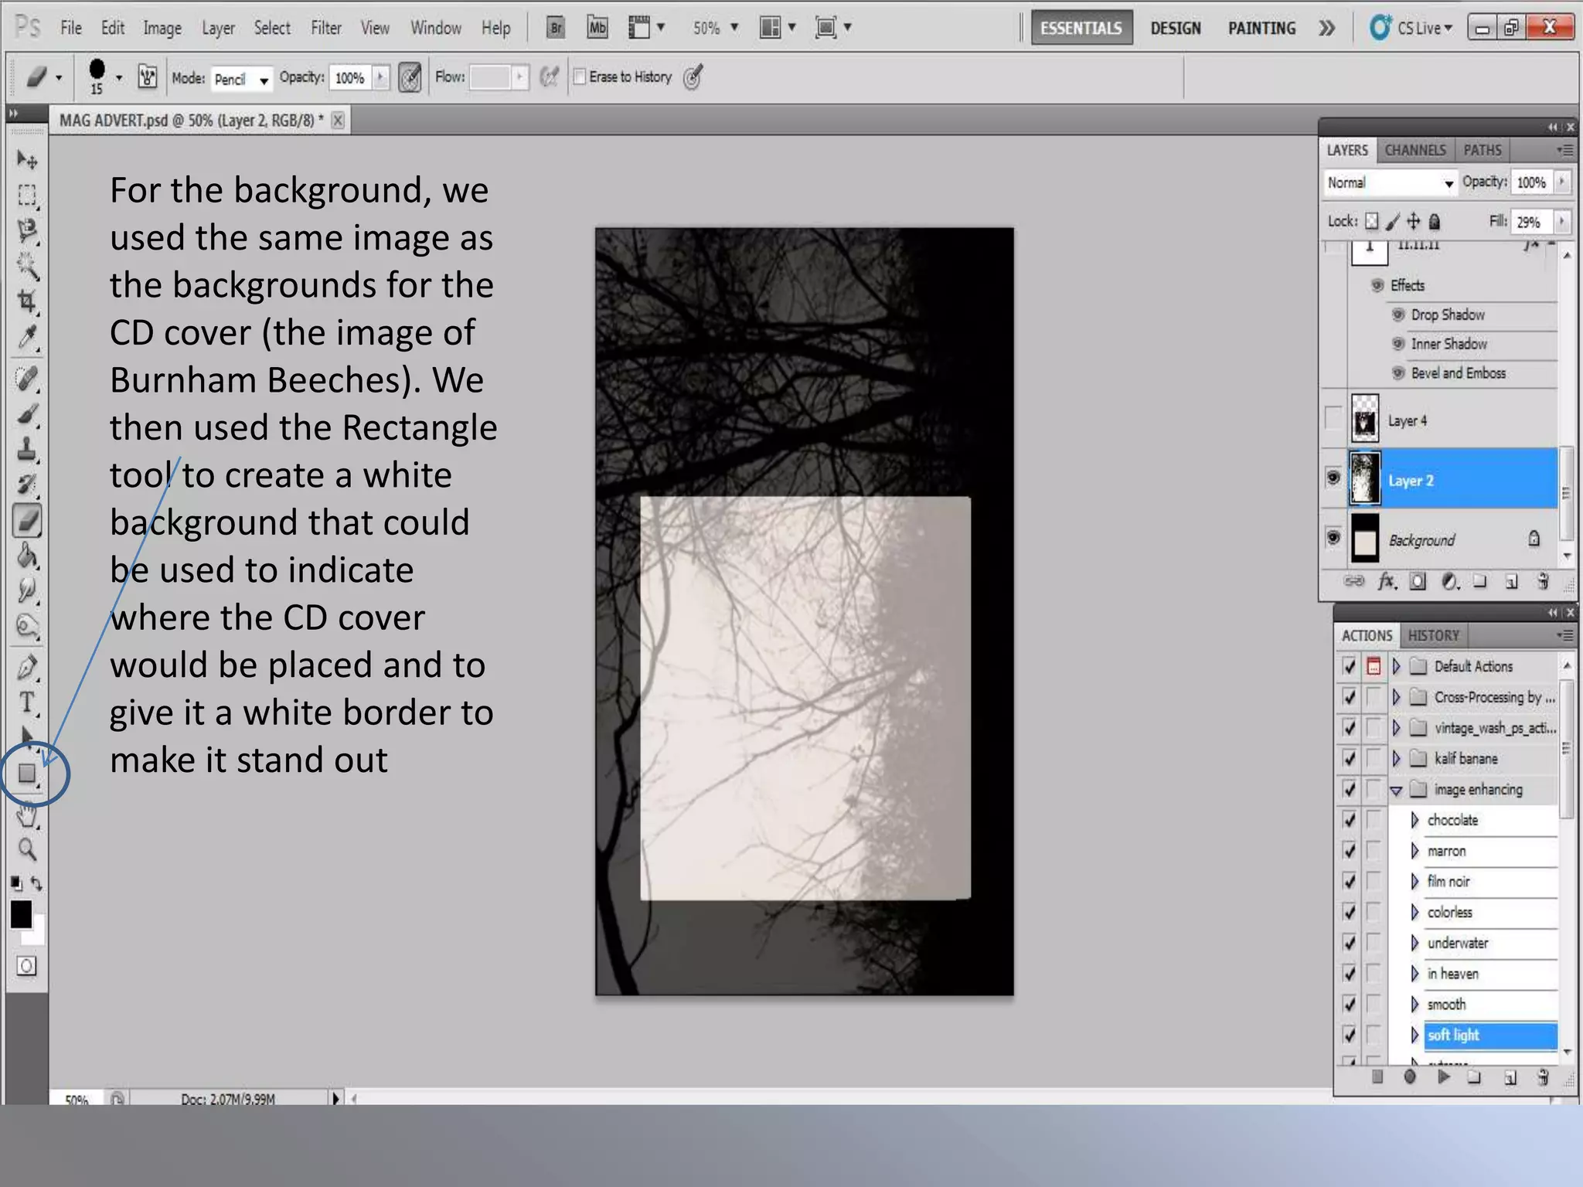The height and width of the screenshot is (1187, 1583).
Task: Select the Dodge tool
Action: tap(27, 626)
